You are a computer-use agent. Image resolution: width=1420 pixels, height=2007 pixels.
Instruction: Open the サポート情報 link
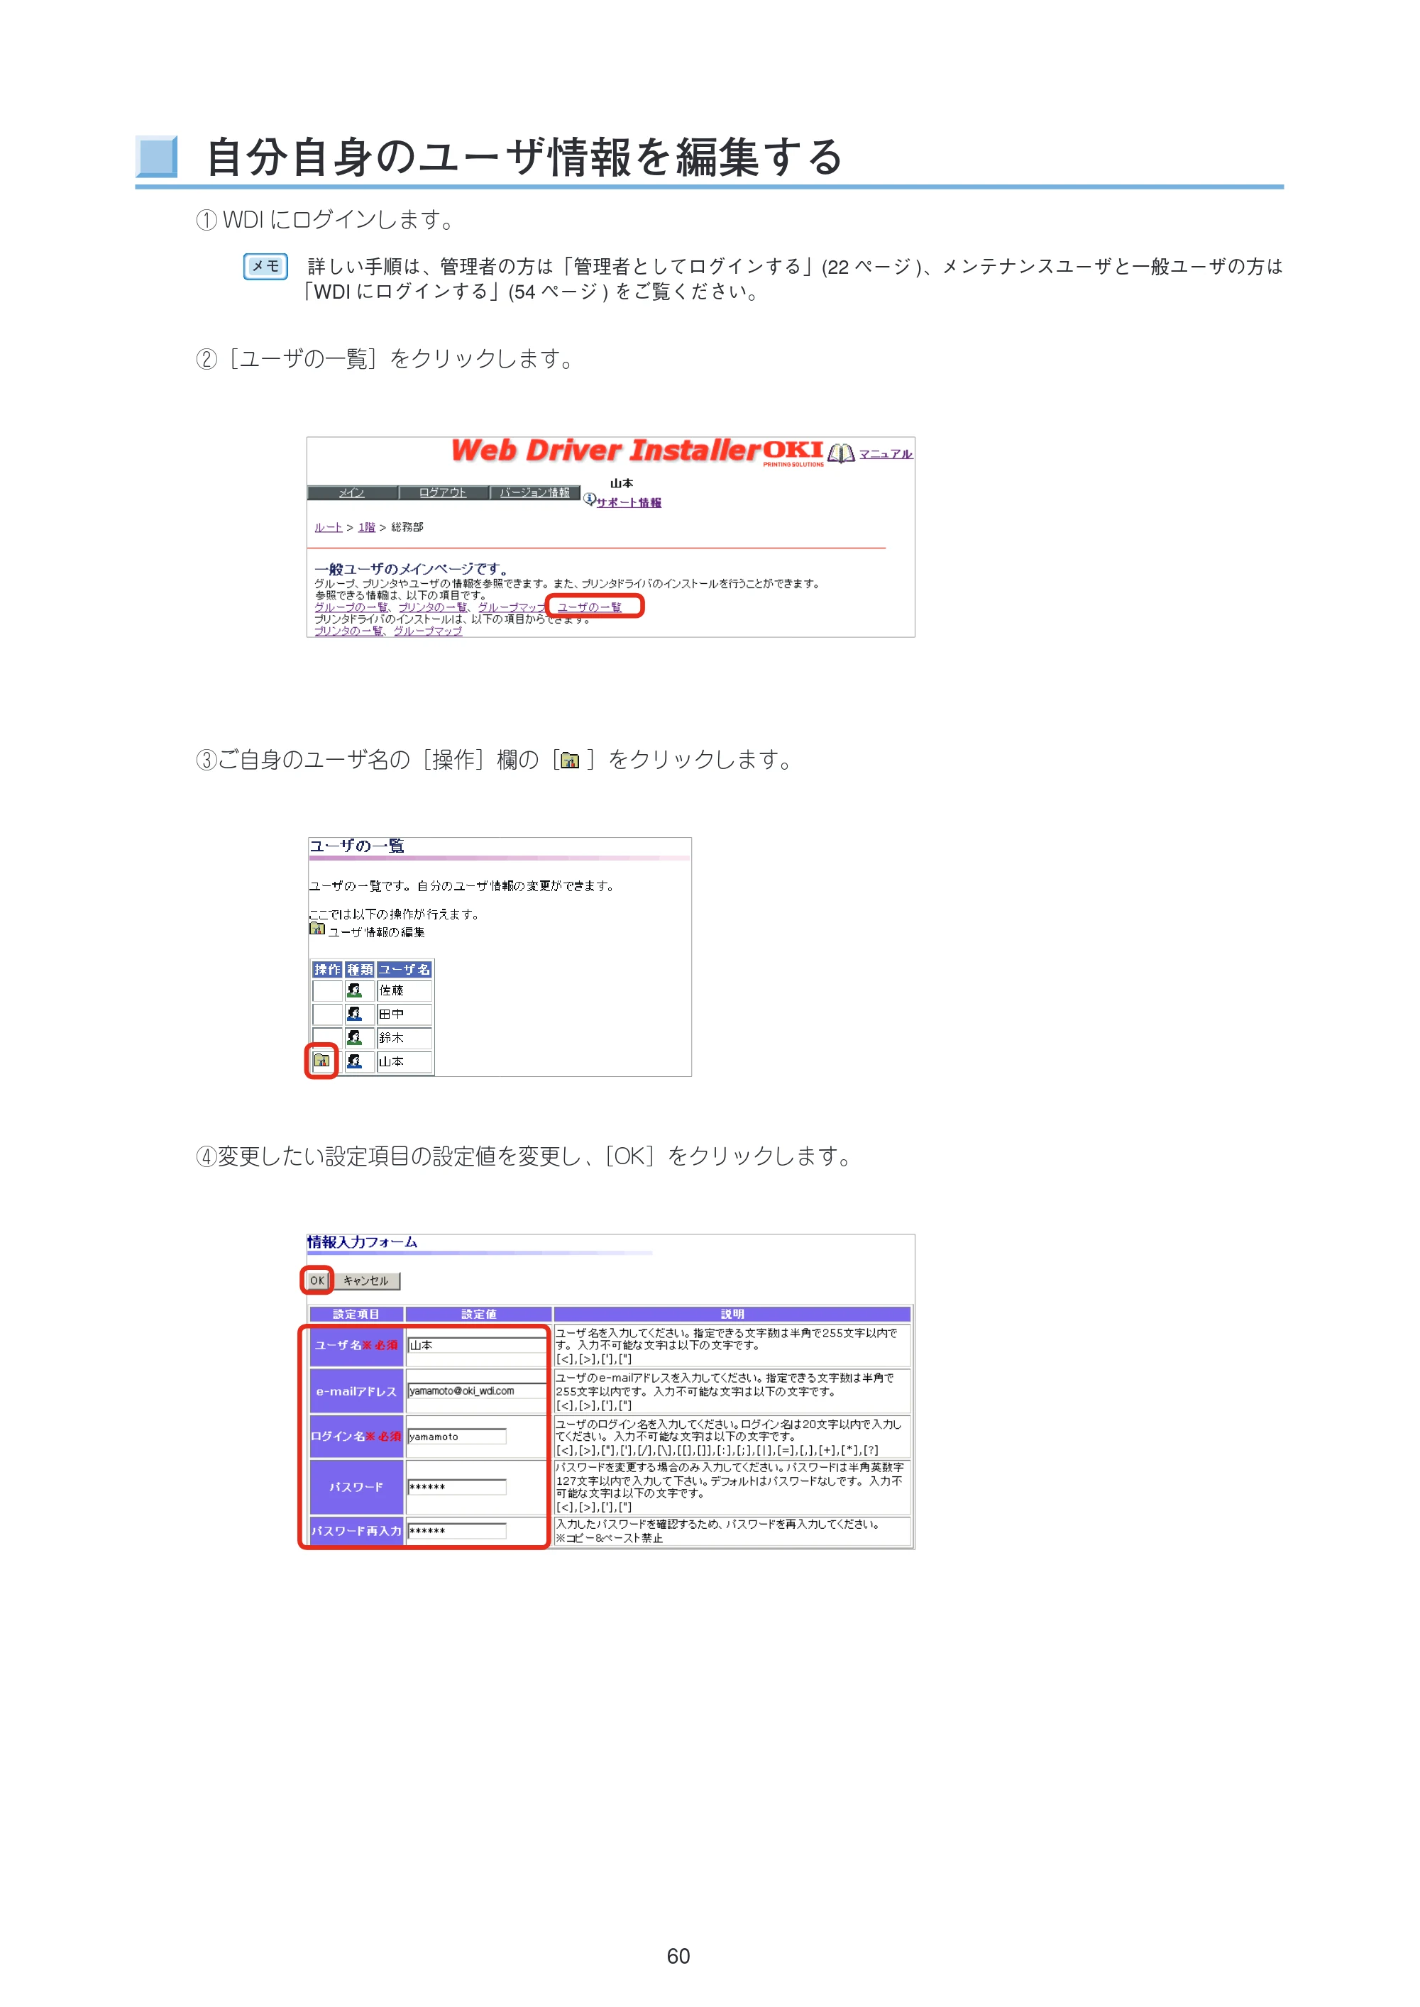point(629,502)
